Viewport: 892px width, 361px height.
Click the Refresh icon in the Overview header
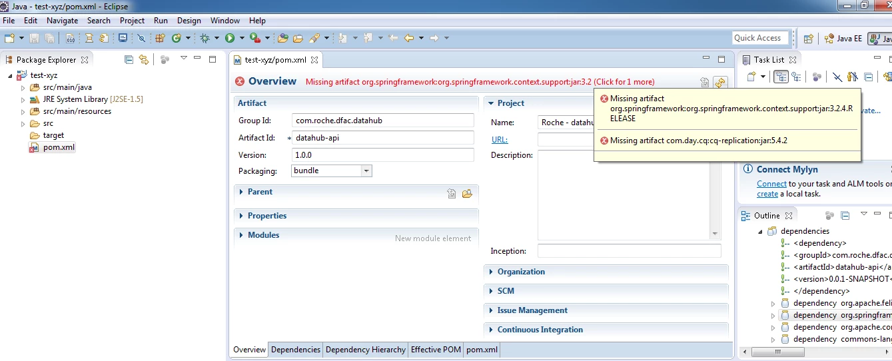pos(719,83)
